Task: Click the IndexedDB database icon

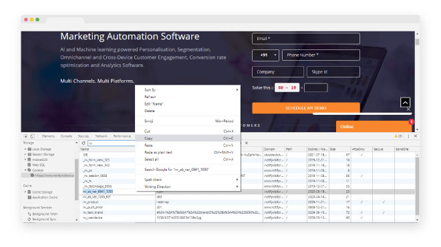Action: (29, 160)
